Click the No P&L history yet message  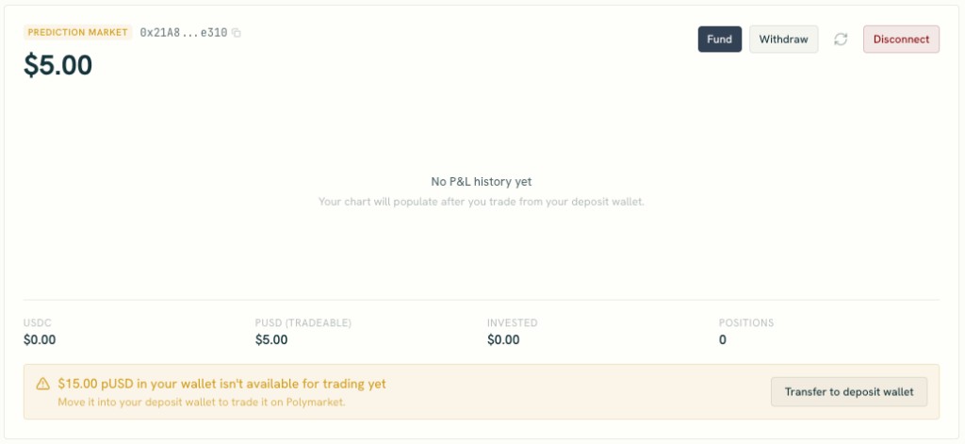click(482, 182)
